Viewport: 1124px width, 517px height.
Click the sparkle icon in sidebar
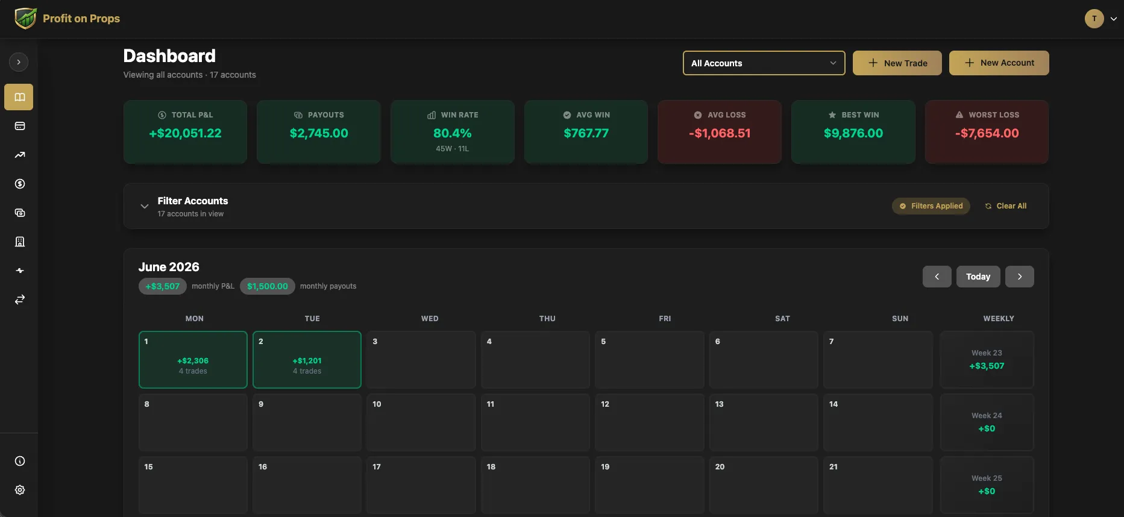[x=20, y=271]
